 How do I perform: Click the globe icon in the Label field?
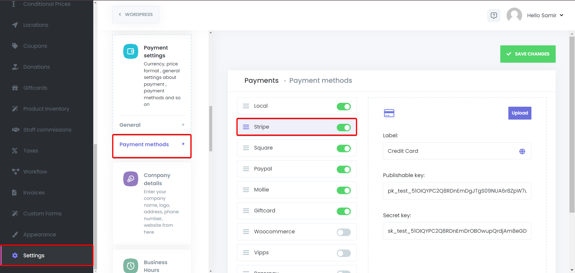522,151
